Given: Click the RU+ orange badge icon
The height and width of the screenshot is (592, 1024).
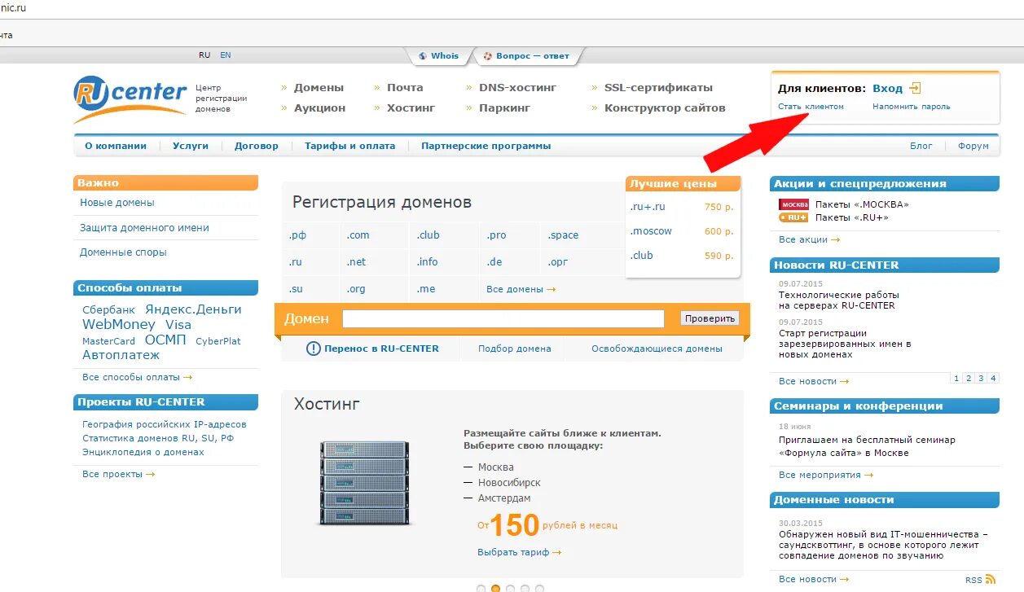Looking at the screenshot, I should tap(793, 217).
